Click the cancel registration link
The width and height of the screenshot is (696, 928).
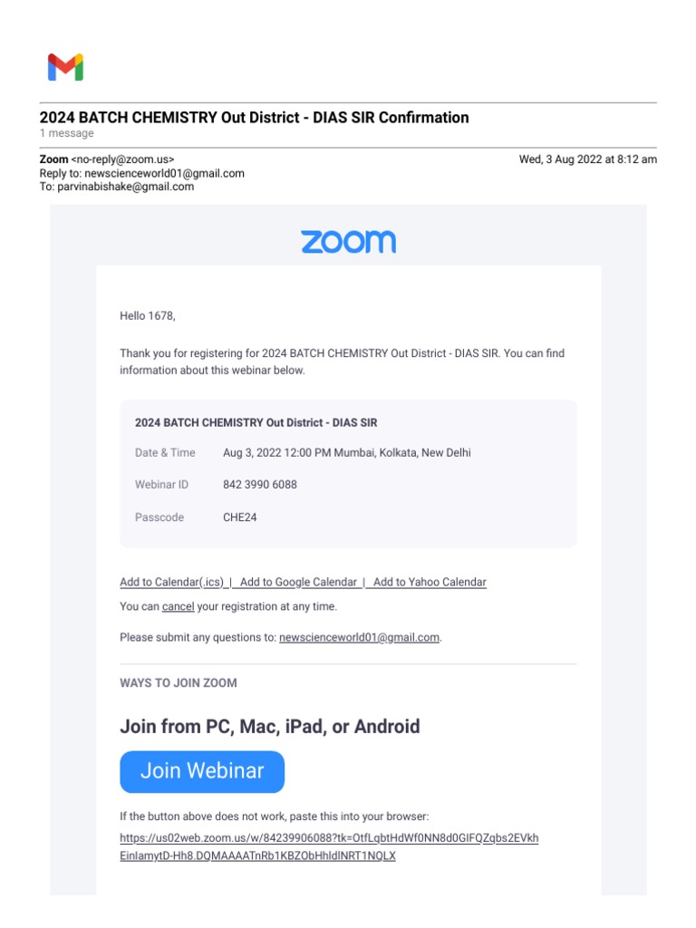(x=178, y=606)
